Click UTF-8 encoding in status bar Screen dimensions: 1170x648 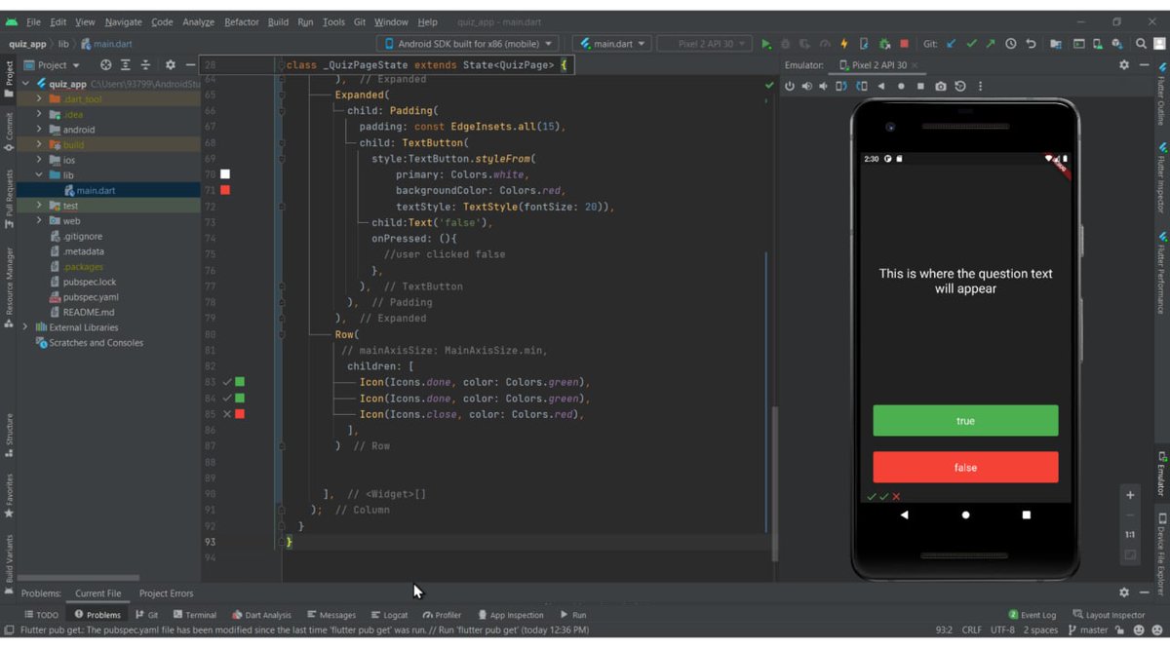point(1004,630)
